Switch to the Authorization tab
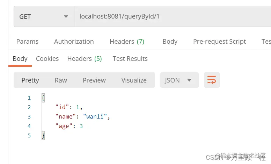Screen dimensions: 271x164 coord(74,42)
